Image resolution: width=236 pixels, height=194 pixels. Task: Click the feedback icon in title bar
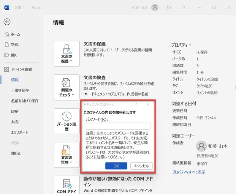pos(169,8)
